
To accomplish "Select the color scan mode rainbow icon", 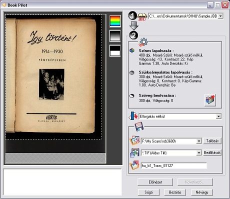I will tap(115, 21).
